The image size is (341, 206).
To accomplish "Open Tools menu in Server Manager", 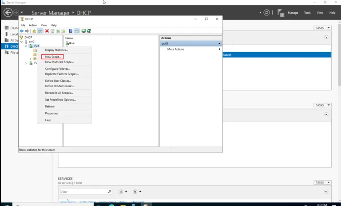I will (307, 13).
